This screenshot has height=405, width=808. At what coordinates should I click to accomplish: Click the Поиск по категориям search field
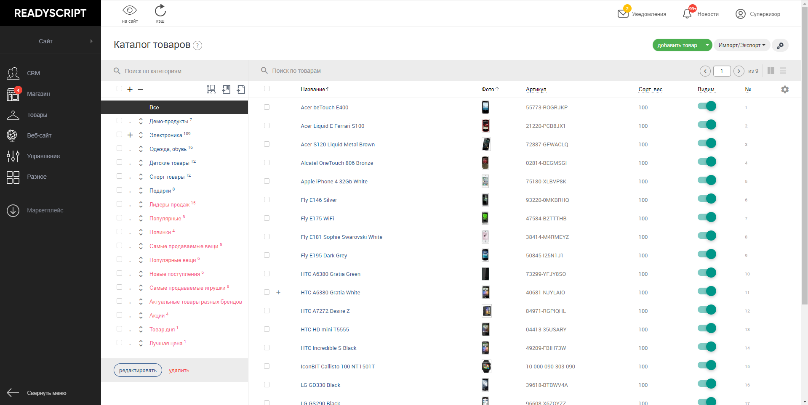[174, 71]
